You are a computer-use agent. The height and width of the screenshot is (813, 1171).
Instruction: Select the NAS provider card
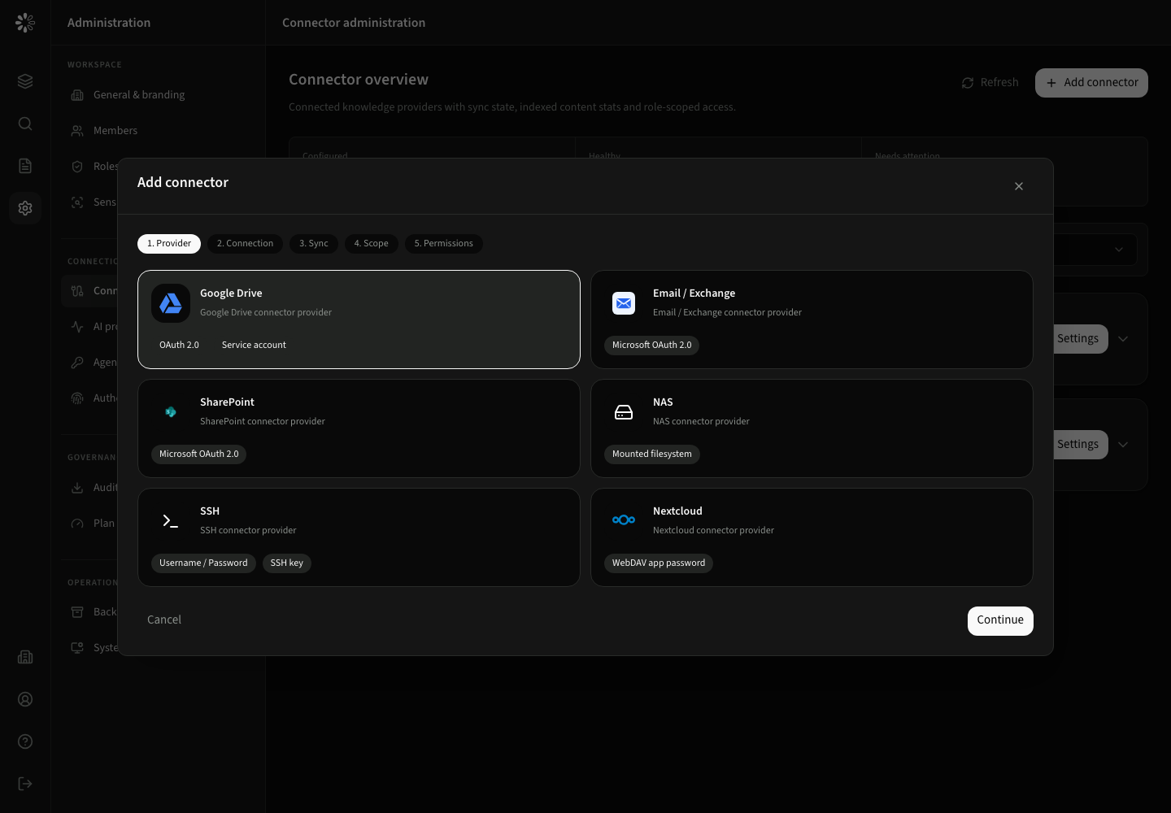coord(812,428)
